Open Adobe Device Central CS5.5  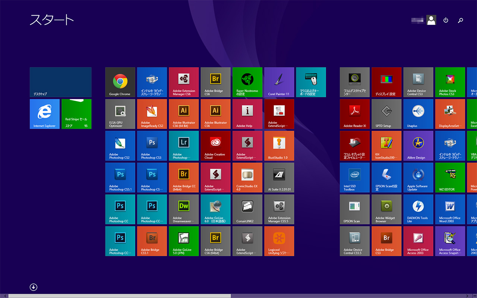355,241
